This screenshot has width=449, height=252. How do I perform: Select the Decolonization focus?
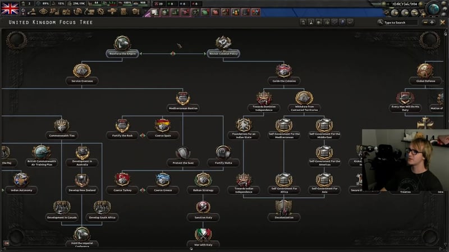284,211
